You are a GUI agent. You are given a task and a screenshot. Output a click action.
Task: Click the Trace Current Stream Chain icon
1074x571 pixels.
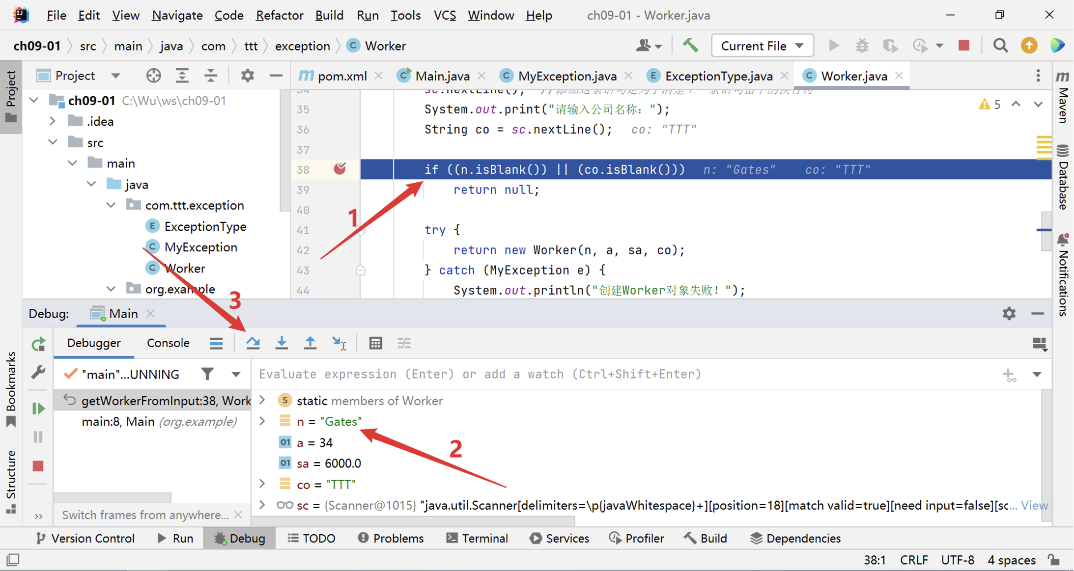tap(404, 343)
